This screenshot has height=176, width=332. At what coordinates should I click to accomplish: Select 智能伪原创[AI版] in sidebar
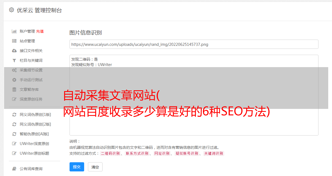pyautogui.click(x=34, y=134)
